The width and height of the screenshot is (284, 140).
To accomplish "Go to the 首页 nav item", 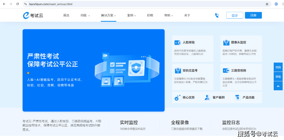I will (66, 15).
